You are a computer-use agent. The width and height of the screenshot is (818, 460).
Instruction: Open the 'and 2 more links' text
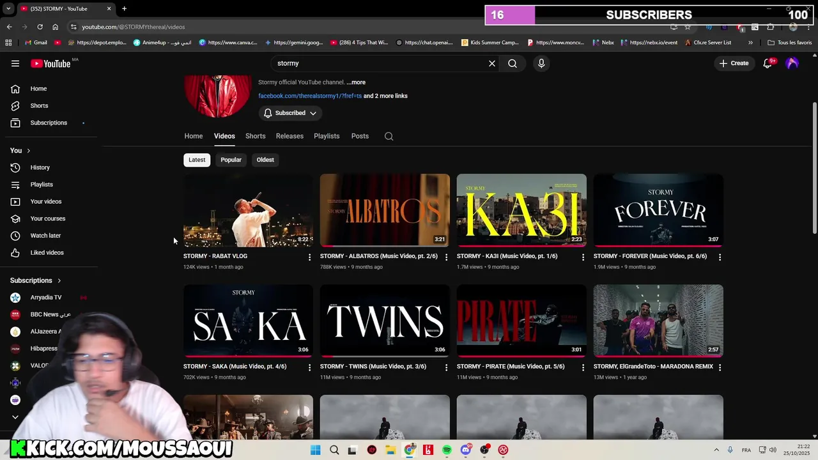click(x=385, y=96)
